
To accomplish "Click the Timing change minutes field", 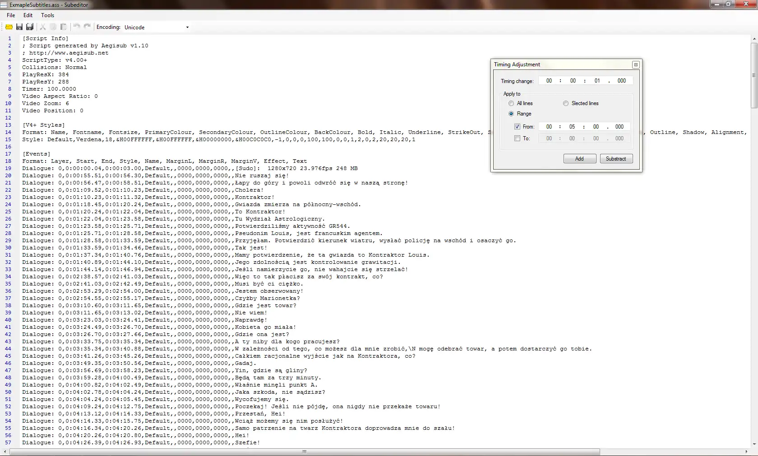I will [x=573, y=81].
